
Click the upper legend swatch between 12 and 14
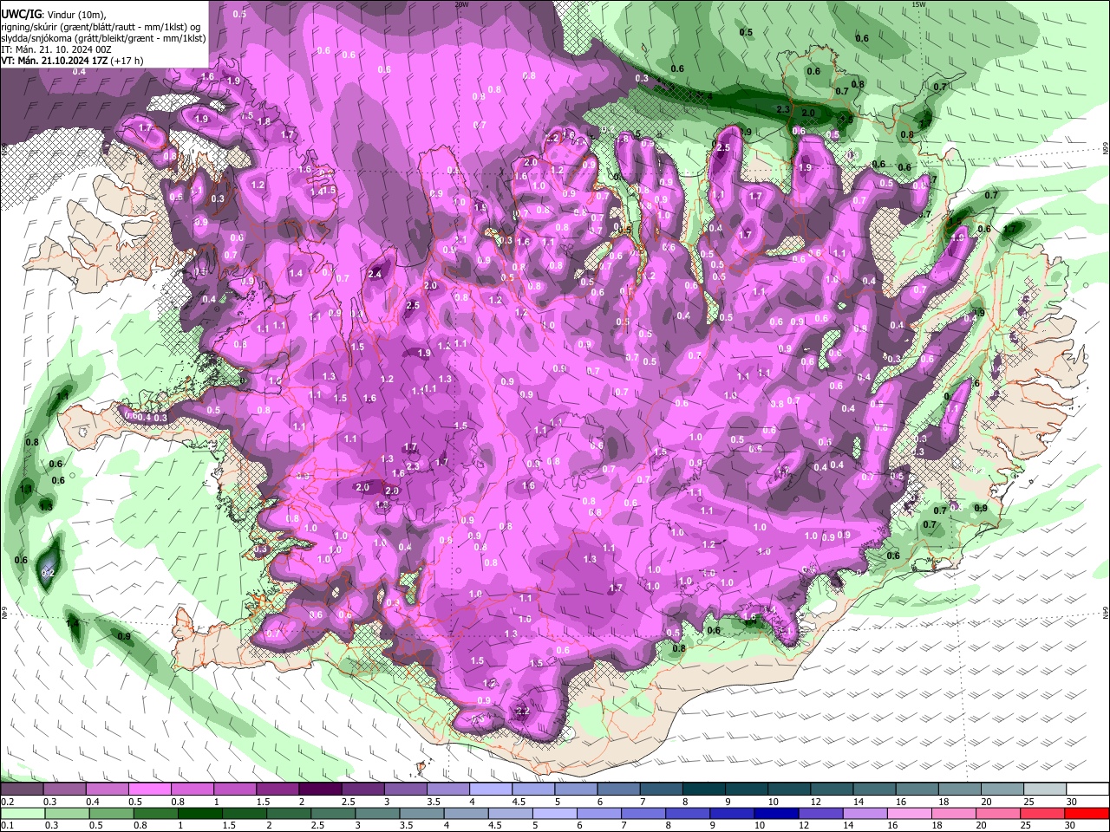(832, 790)
